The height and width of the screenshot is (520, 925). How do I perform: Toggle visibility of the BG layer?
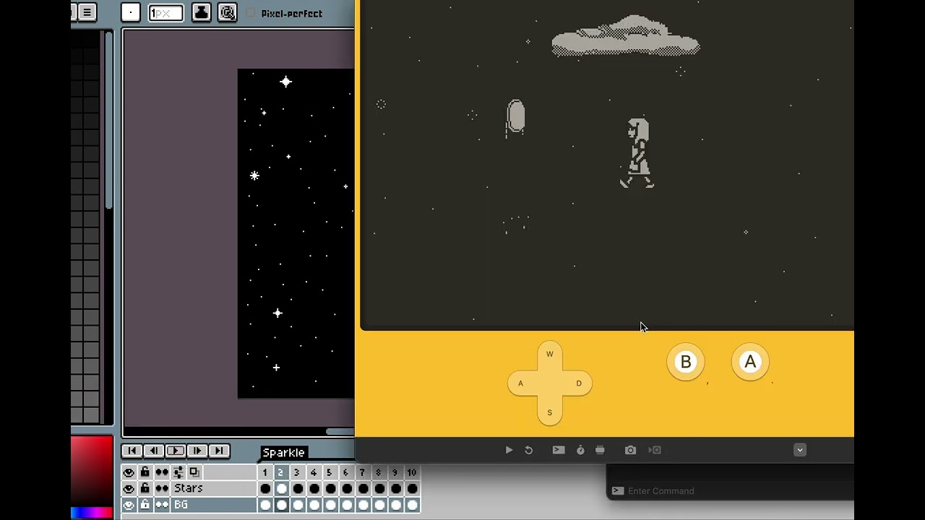[x=129, y=505]
